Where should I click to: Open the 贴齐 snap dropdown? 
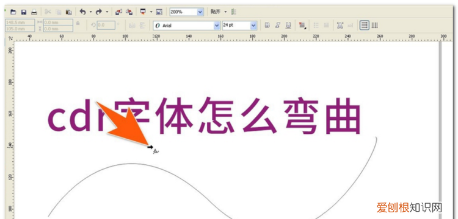coord(225,12)
